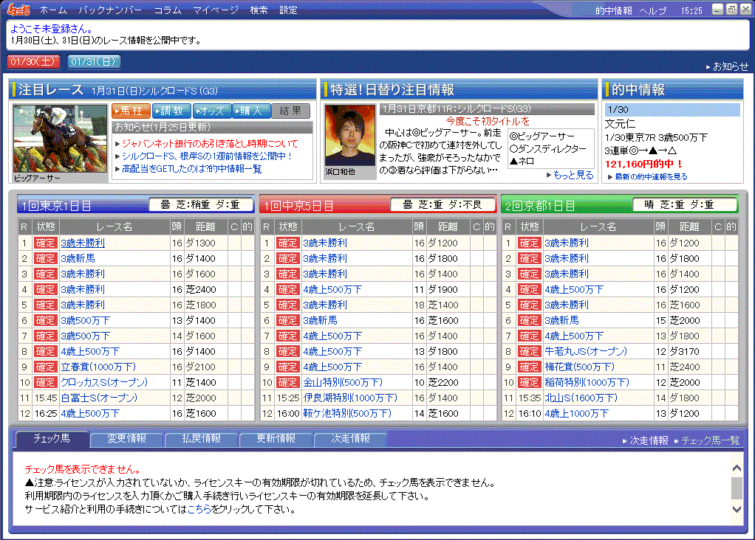
Task: Open the 調教 training info button
Action: tap(171, 111)
